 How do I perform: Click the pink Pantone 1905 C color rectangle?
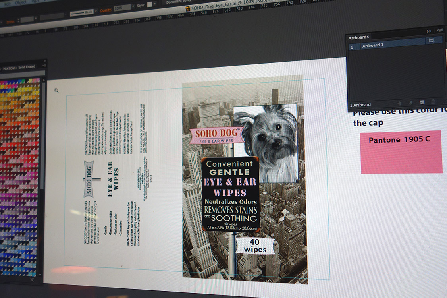coord(401,152)
